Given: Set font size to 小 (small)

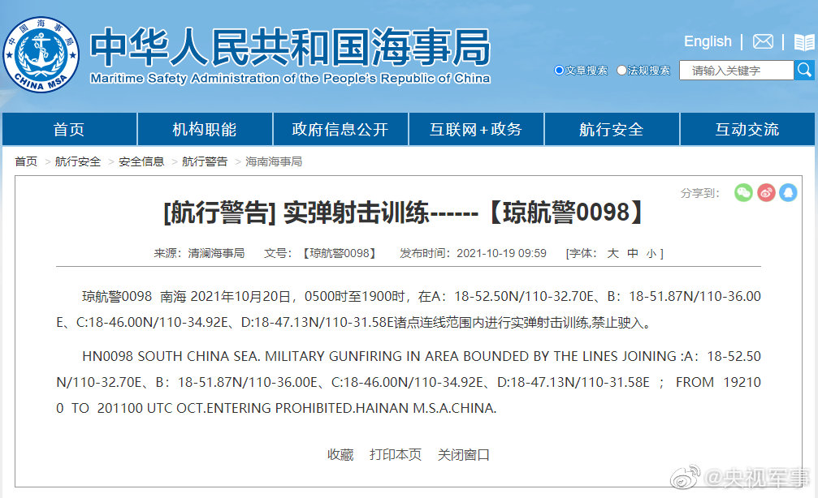Looking at the screenshot, I should 651,253.
